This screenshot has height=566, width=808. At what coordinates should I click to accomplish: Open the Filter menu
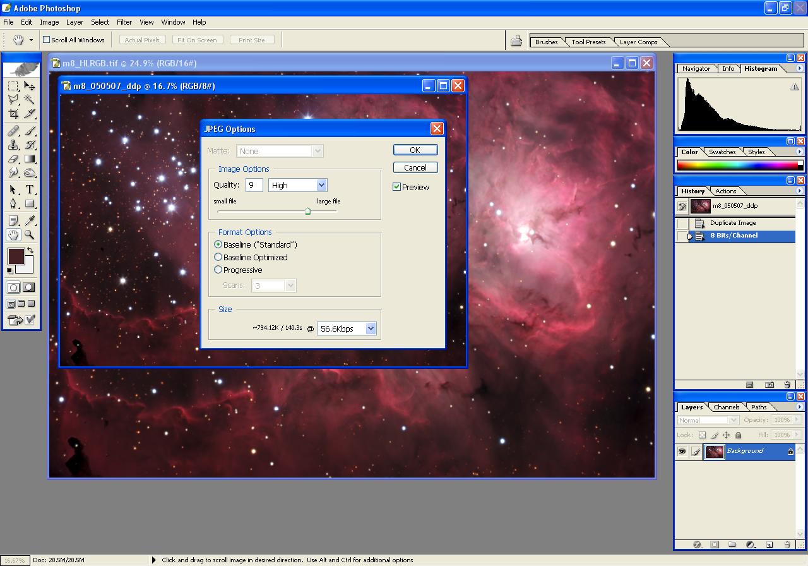[124, 22]
